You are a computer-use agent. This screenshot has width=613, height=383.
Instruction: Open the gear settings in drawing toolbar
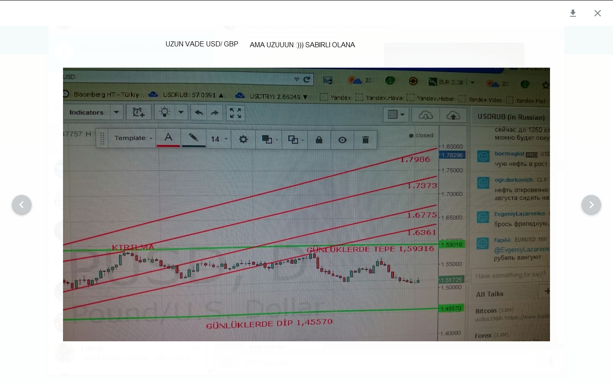[243, 139]
